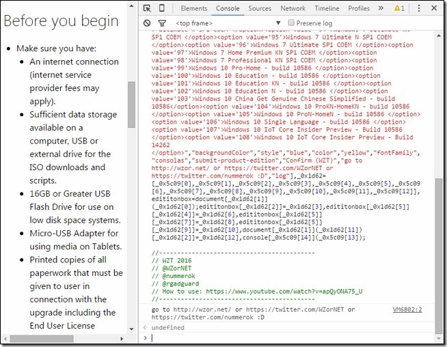Open the Profiles tab

coord(359,8)
